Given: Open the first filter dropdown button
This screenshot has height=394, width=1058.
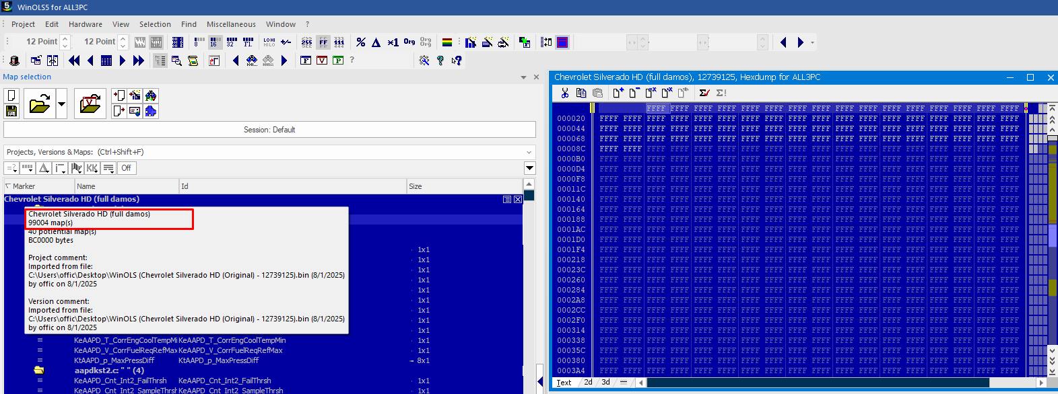Looking at the screenshot, I should point(11,168).
